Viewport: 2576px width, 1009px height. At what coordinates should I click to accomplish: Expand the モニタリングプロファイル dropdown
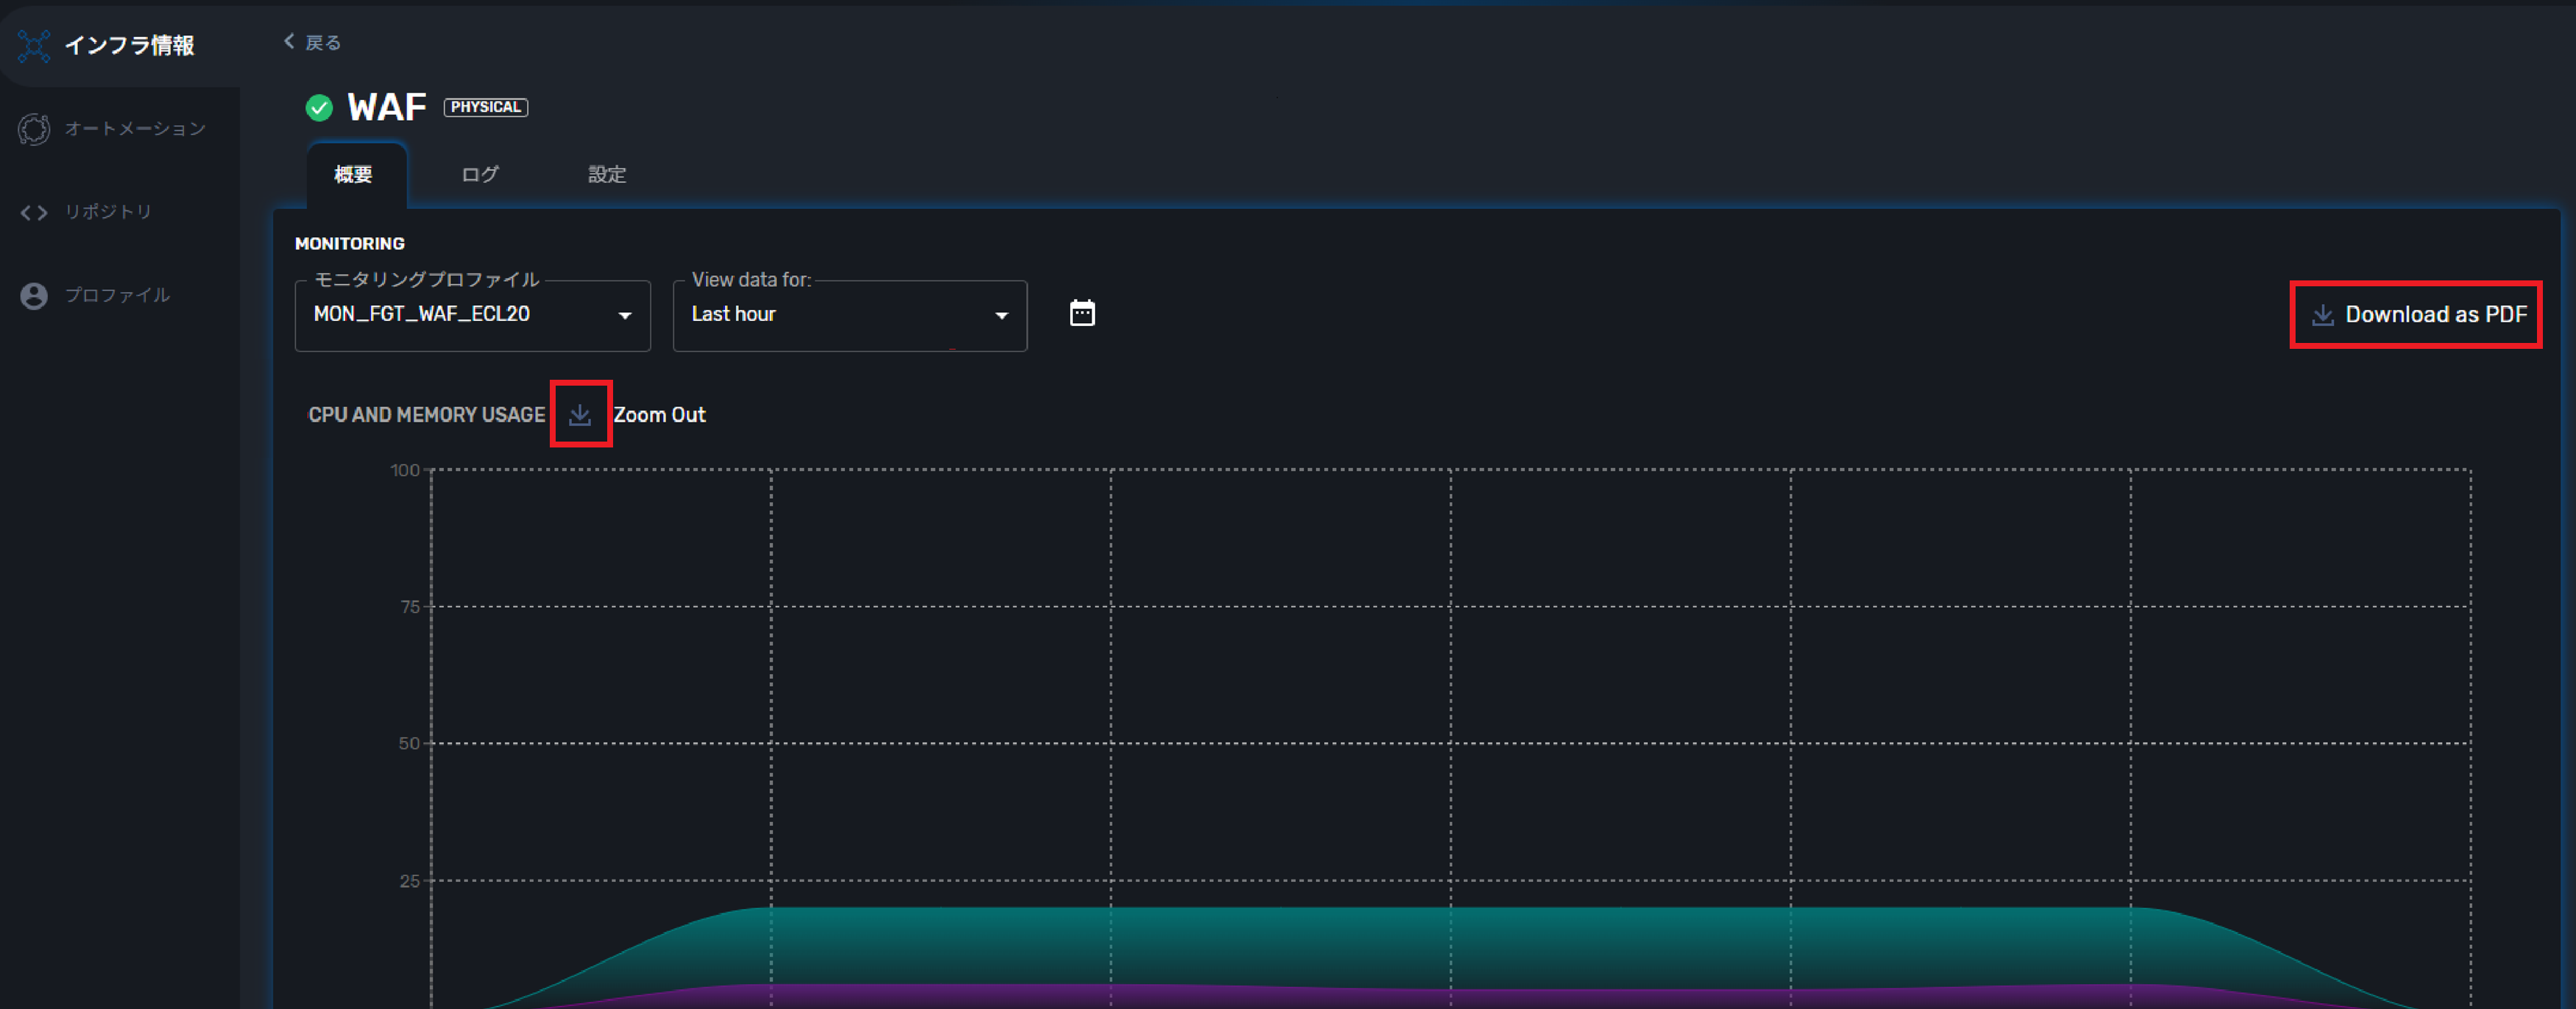point(472,315)
